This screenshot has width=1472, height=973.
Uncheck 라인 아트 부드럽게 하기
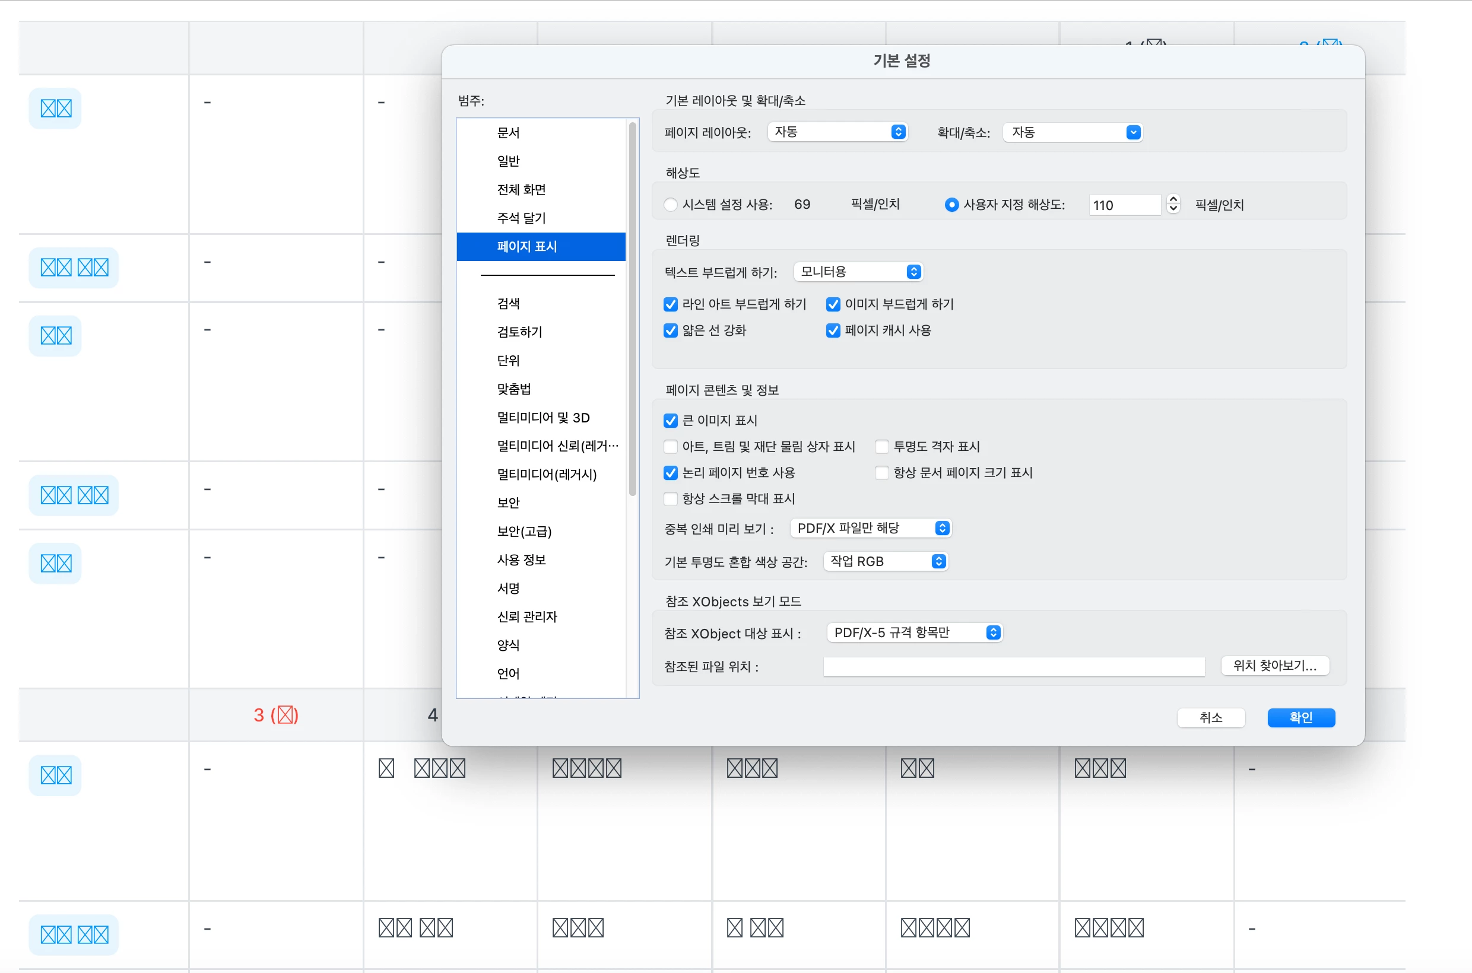tap(671, 304)
